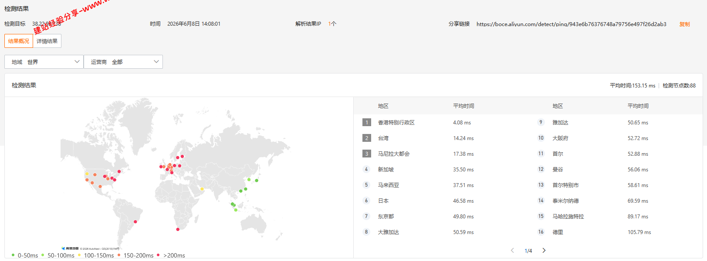Click the 105.79 ms time value
The image size is (707, 261).
pos(639,232)
